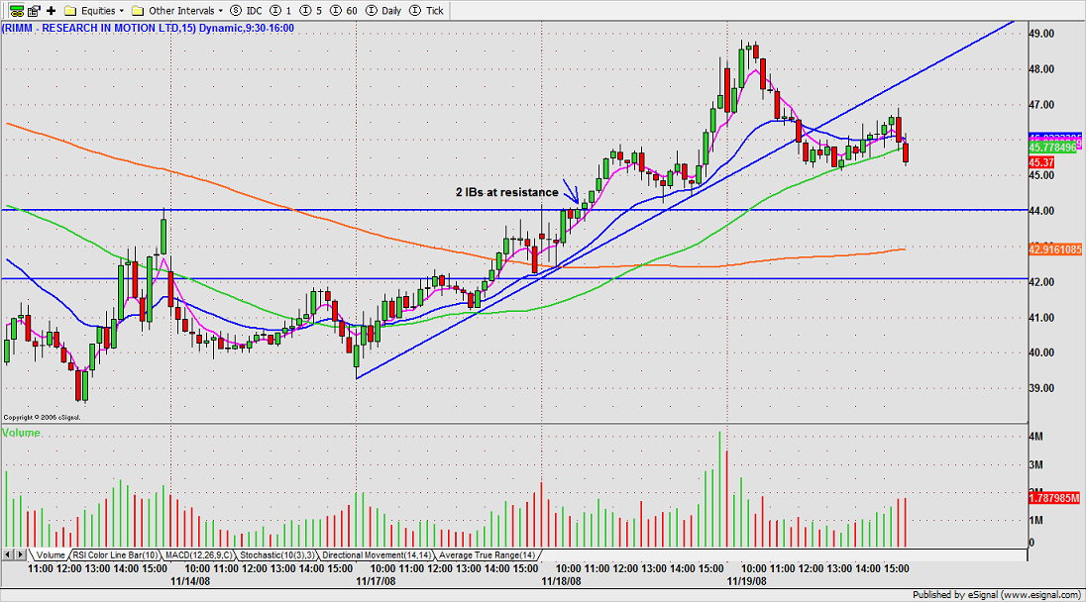The height and width of the screenshot is (602, 1086).
Task: Expand the Equities dropdown arrow
Action: [122, 11]
